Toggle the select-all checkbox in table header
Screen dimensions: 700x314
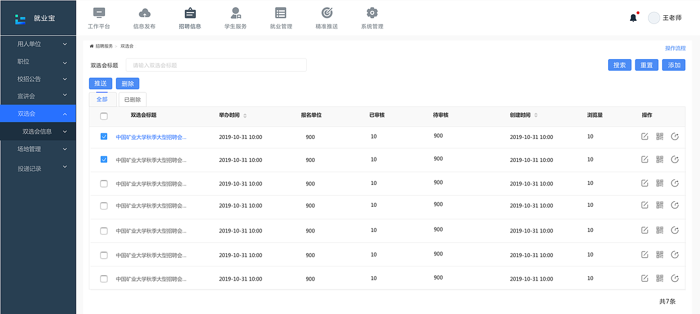(x=104, y=116)
